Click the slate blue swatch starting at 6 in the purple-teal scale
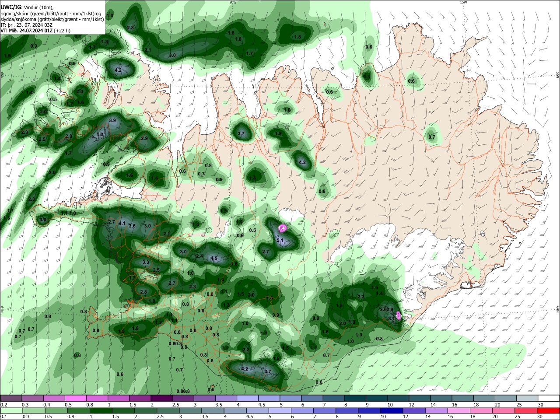 312,398
